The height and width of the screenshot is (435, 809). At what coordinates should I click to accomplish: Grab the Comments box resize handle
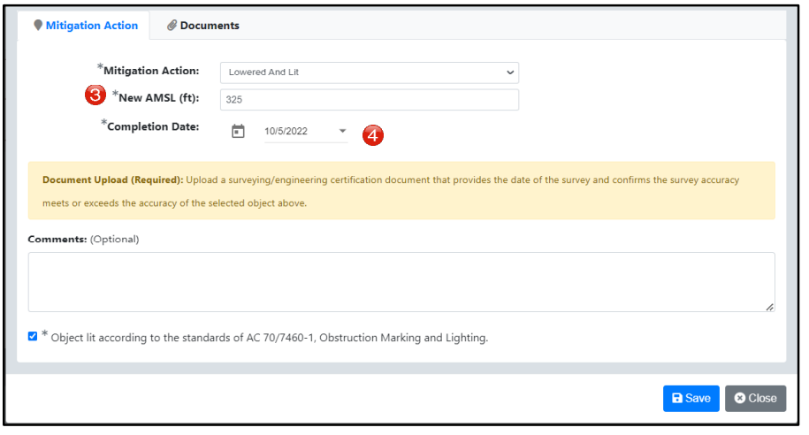point(769,306)
